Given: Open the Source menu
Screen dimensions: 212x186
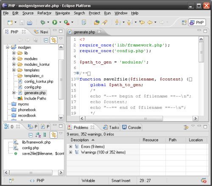Looking at the screenshot, I should 28,13.
